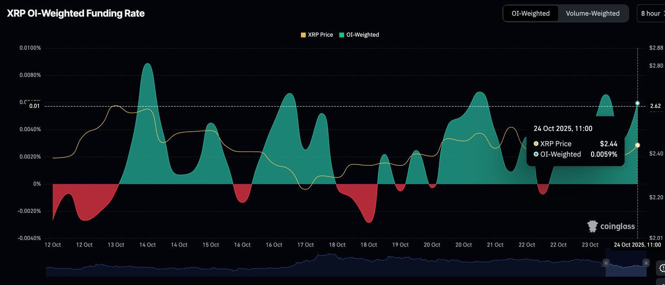Toggle the XRP Price series in legend
The height and width of the screenshot is (285, 665).
[x=317, y=35]
